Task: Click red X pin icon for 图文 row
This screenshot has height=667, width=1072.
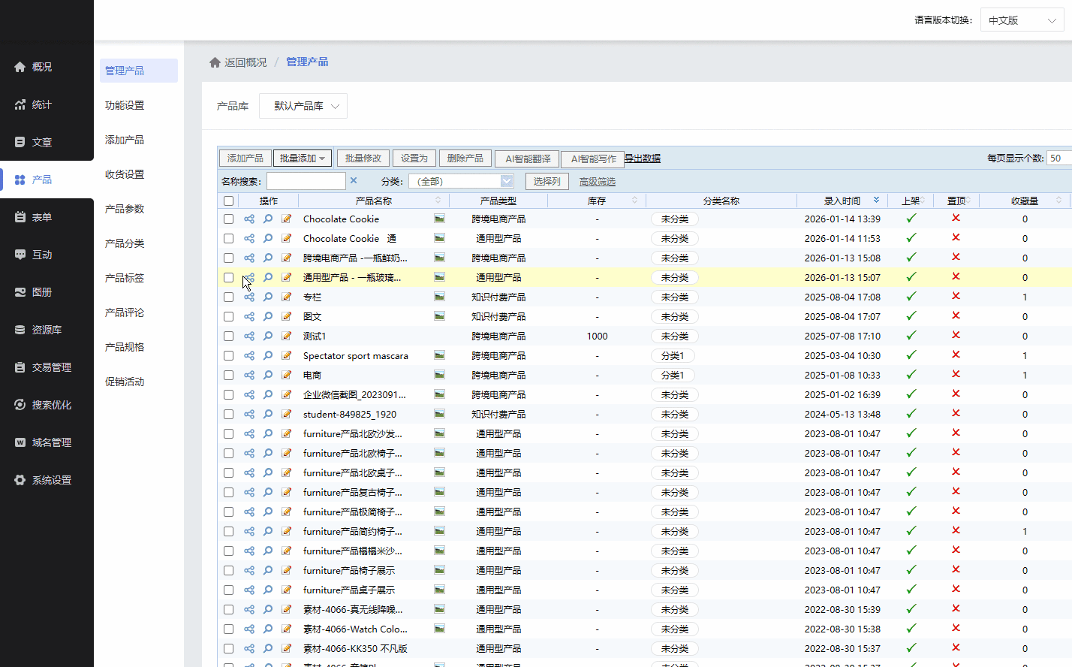Action: tap(956, 315)
